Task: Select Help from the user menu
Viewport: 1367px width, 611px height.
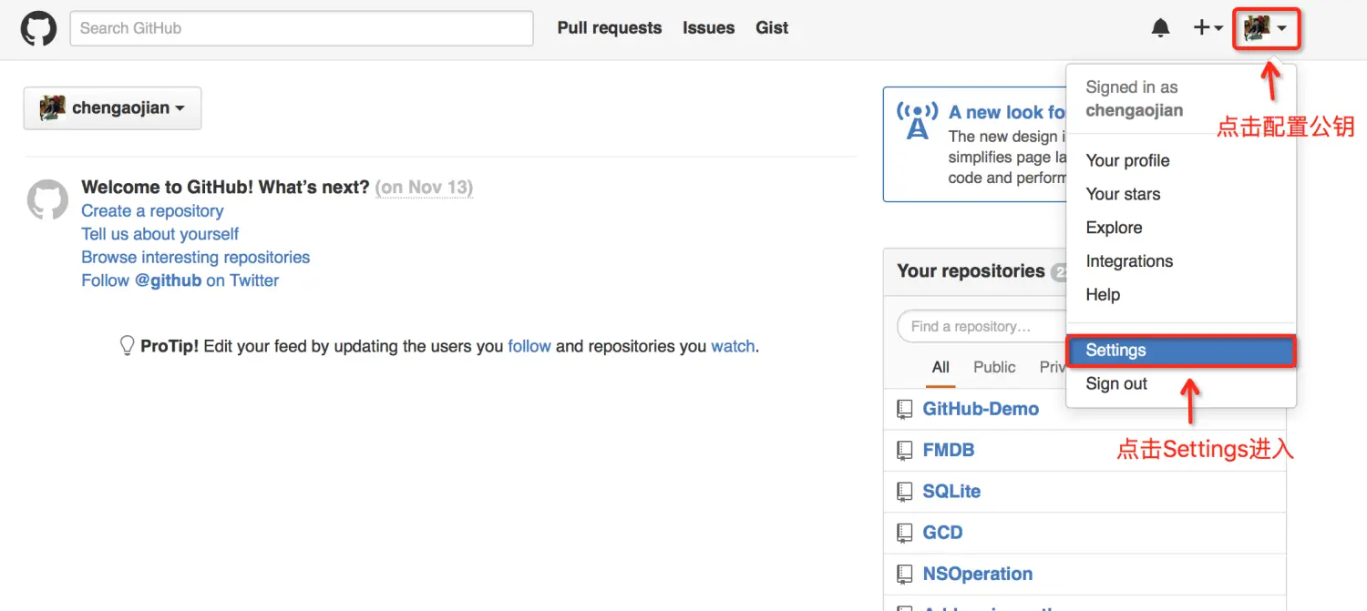Action: [1103, 295]
